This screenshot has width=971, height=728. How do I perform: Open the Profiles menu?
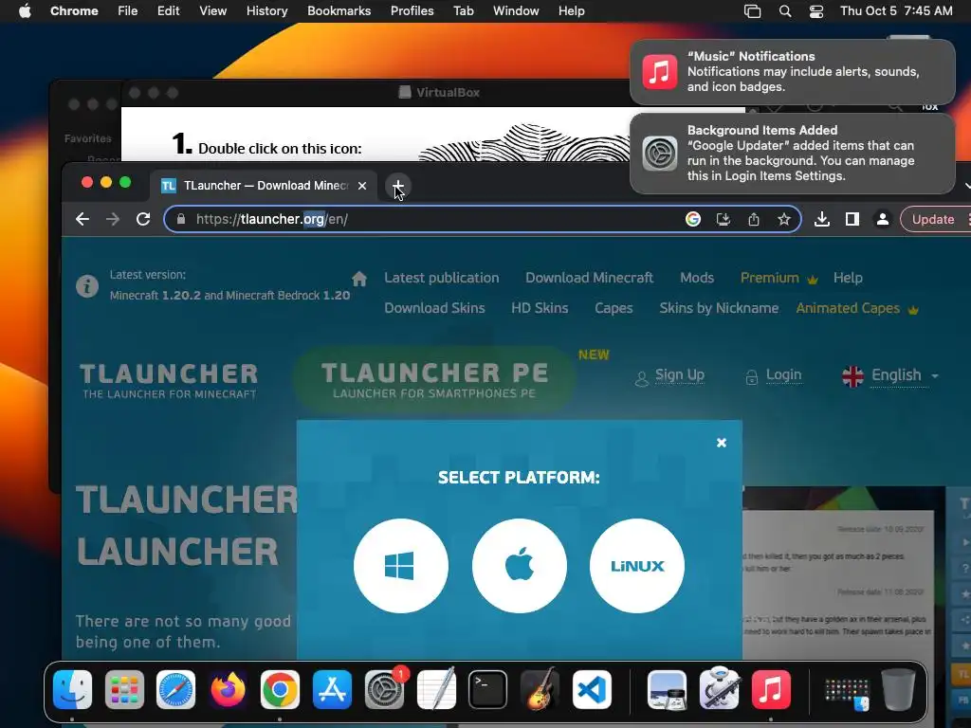(412, 11)
